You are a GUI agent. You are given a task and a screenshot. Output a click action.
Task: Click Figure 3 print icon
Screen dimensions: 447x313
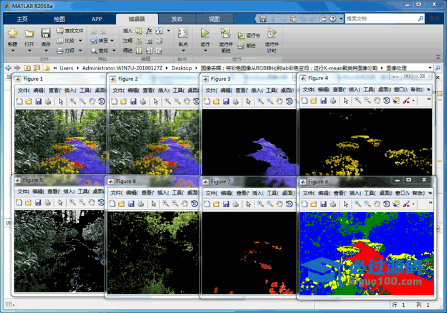235,101
